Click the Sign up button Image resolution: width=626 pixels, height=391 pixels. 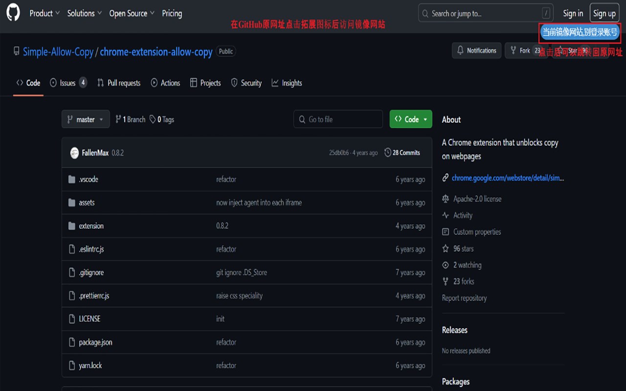pyautogui.click(x=604, y=13)
